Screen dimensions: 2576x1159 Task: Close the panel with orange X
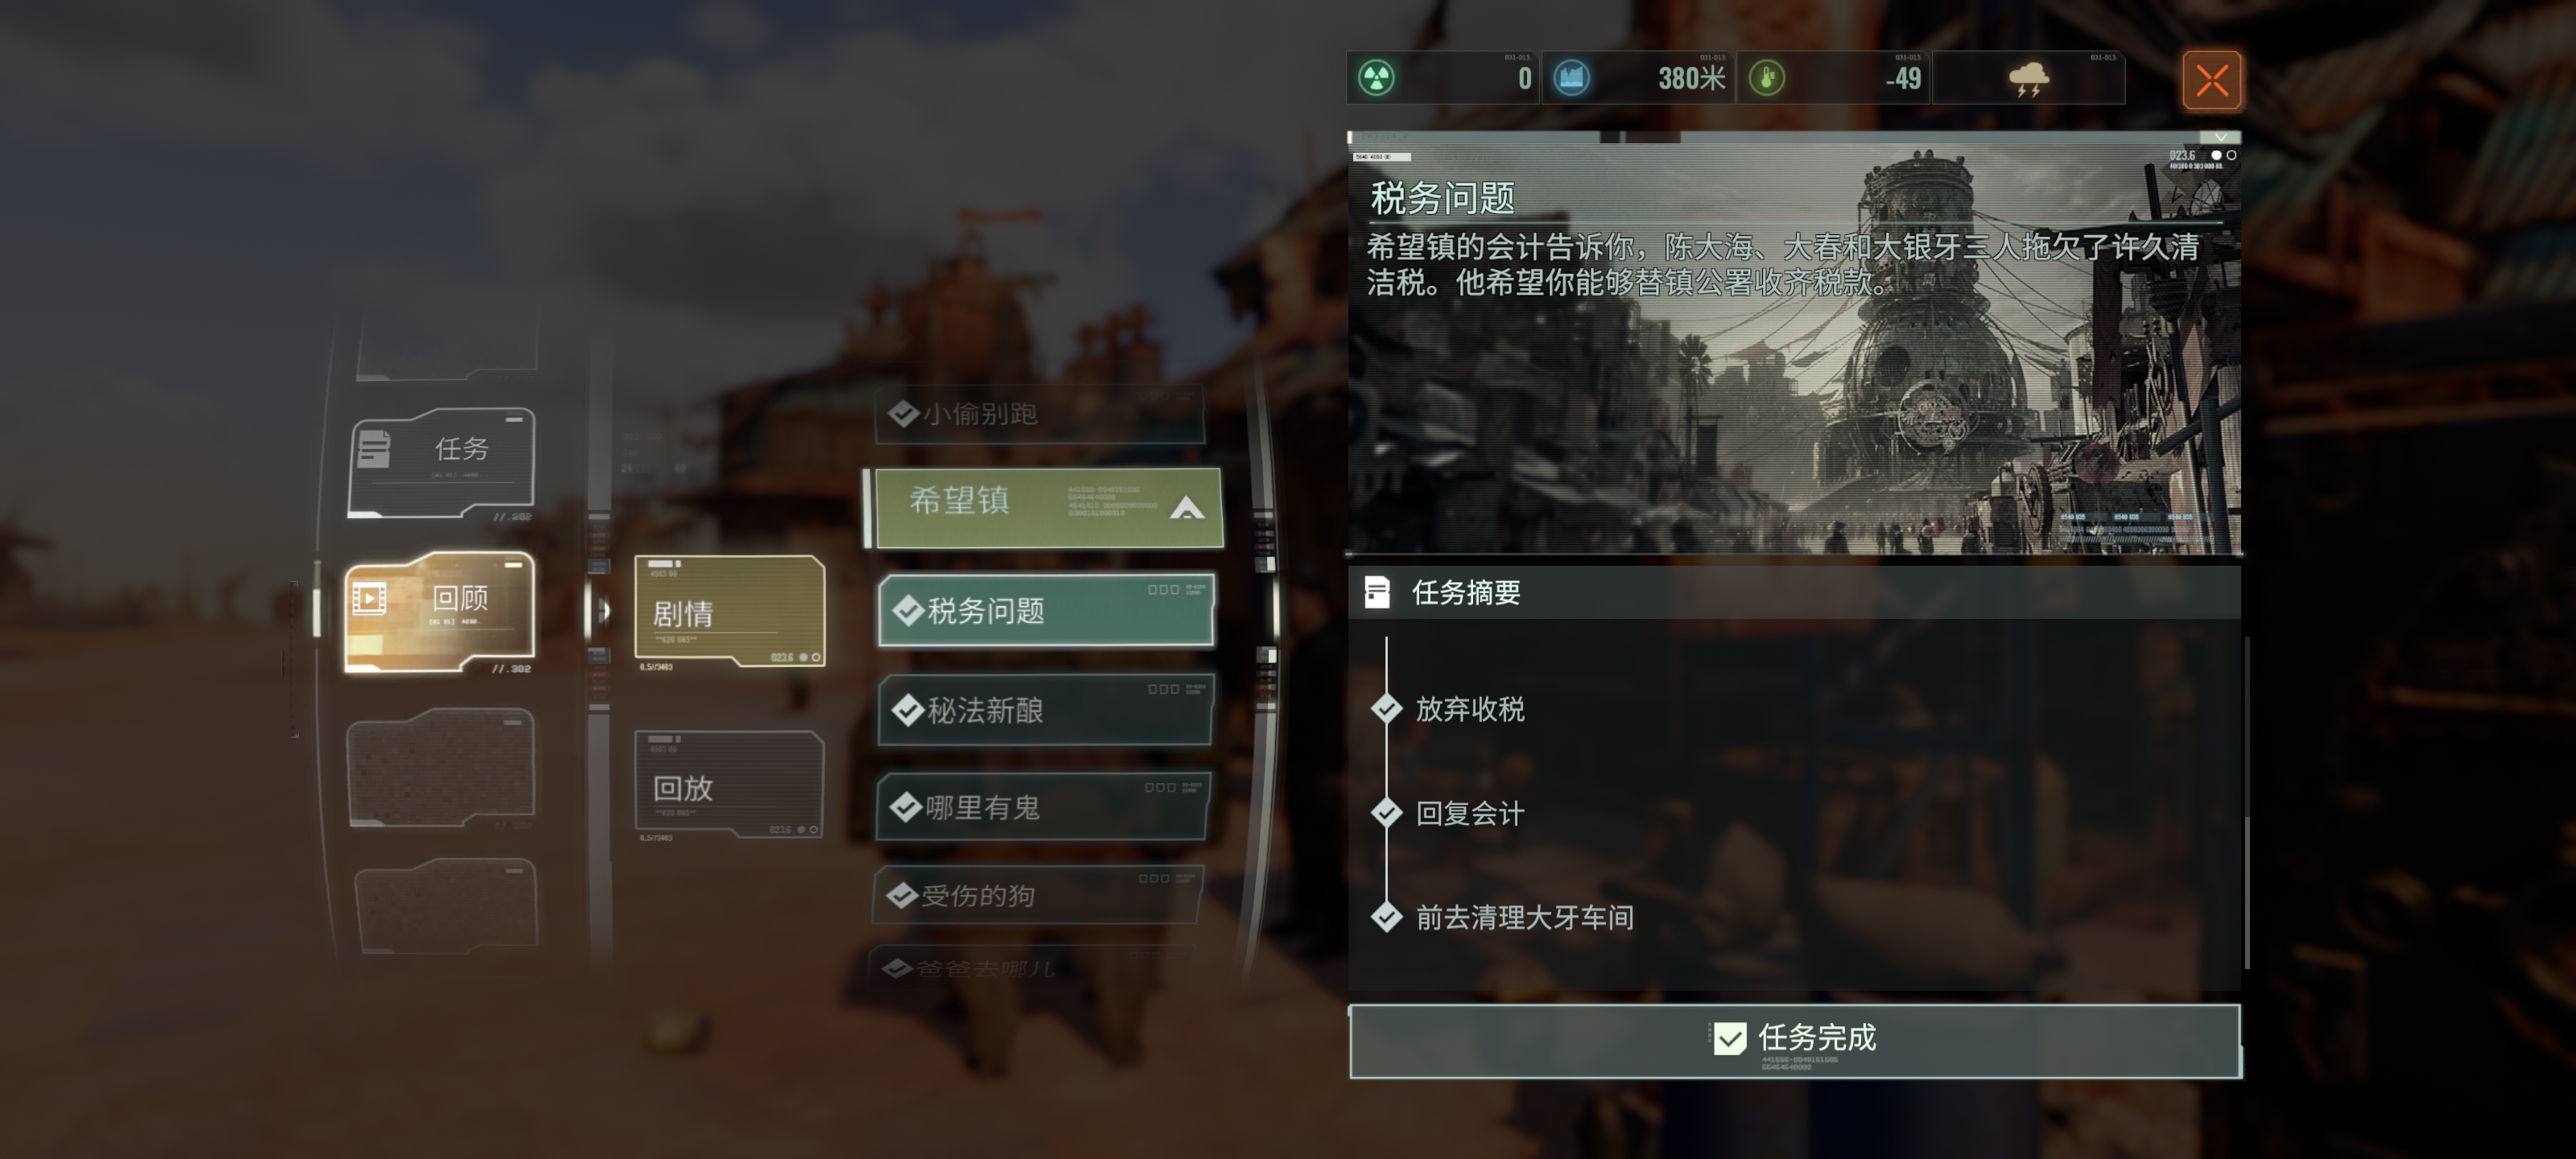coord(2211,80)
